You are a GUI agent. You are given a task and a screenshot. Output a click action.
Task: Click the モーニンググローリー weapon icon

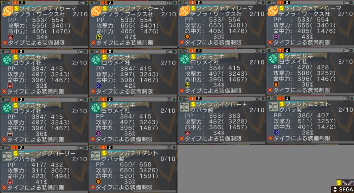(x=7, y=156)
